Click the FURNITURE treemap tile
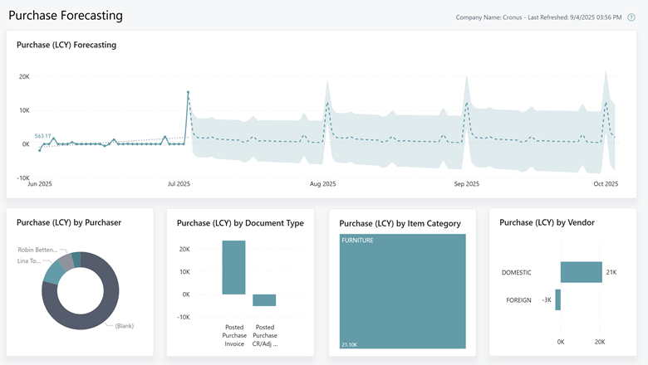The image size is (648, 365). (403, 290)
